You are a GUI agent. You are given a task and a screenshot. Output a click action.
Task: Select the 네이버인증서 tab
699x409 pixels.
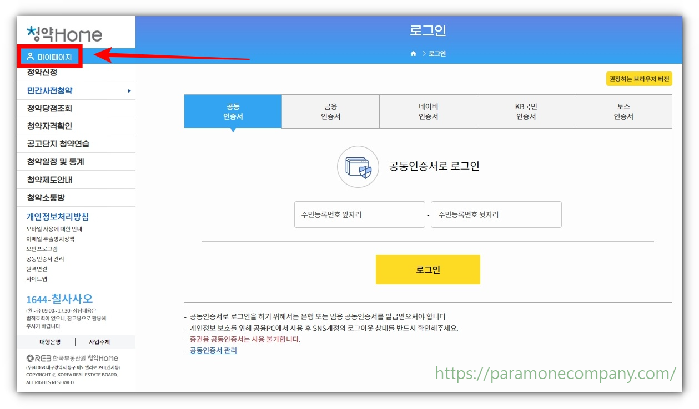[428, 111]
